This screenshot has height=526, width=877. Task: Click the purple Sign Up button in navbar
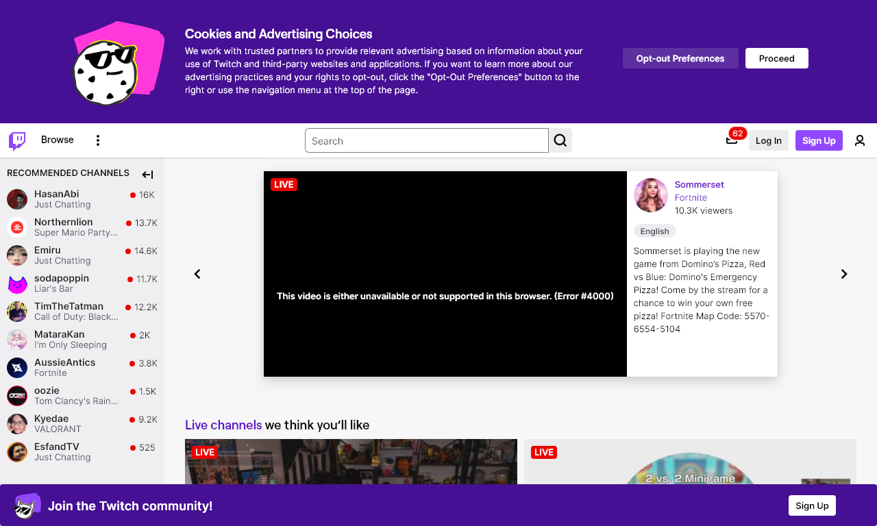819,140
